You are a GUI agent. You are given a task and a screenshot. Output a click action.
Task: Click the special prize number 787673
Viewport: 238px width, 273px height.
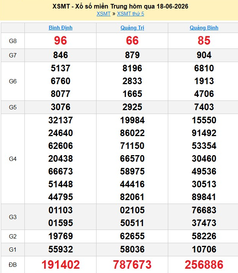(132, 264)
